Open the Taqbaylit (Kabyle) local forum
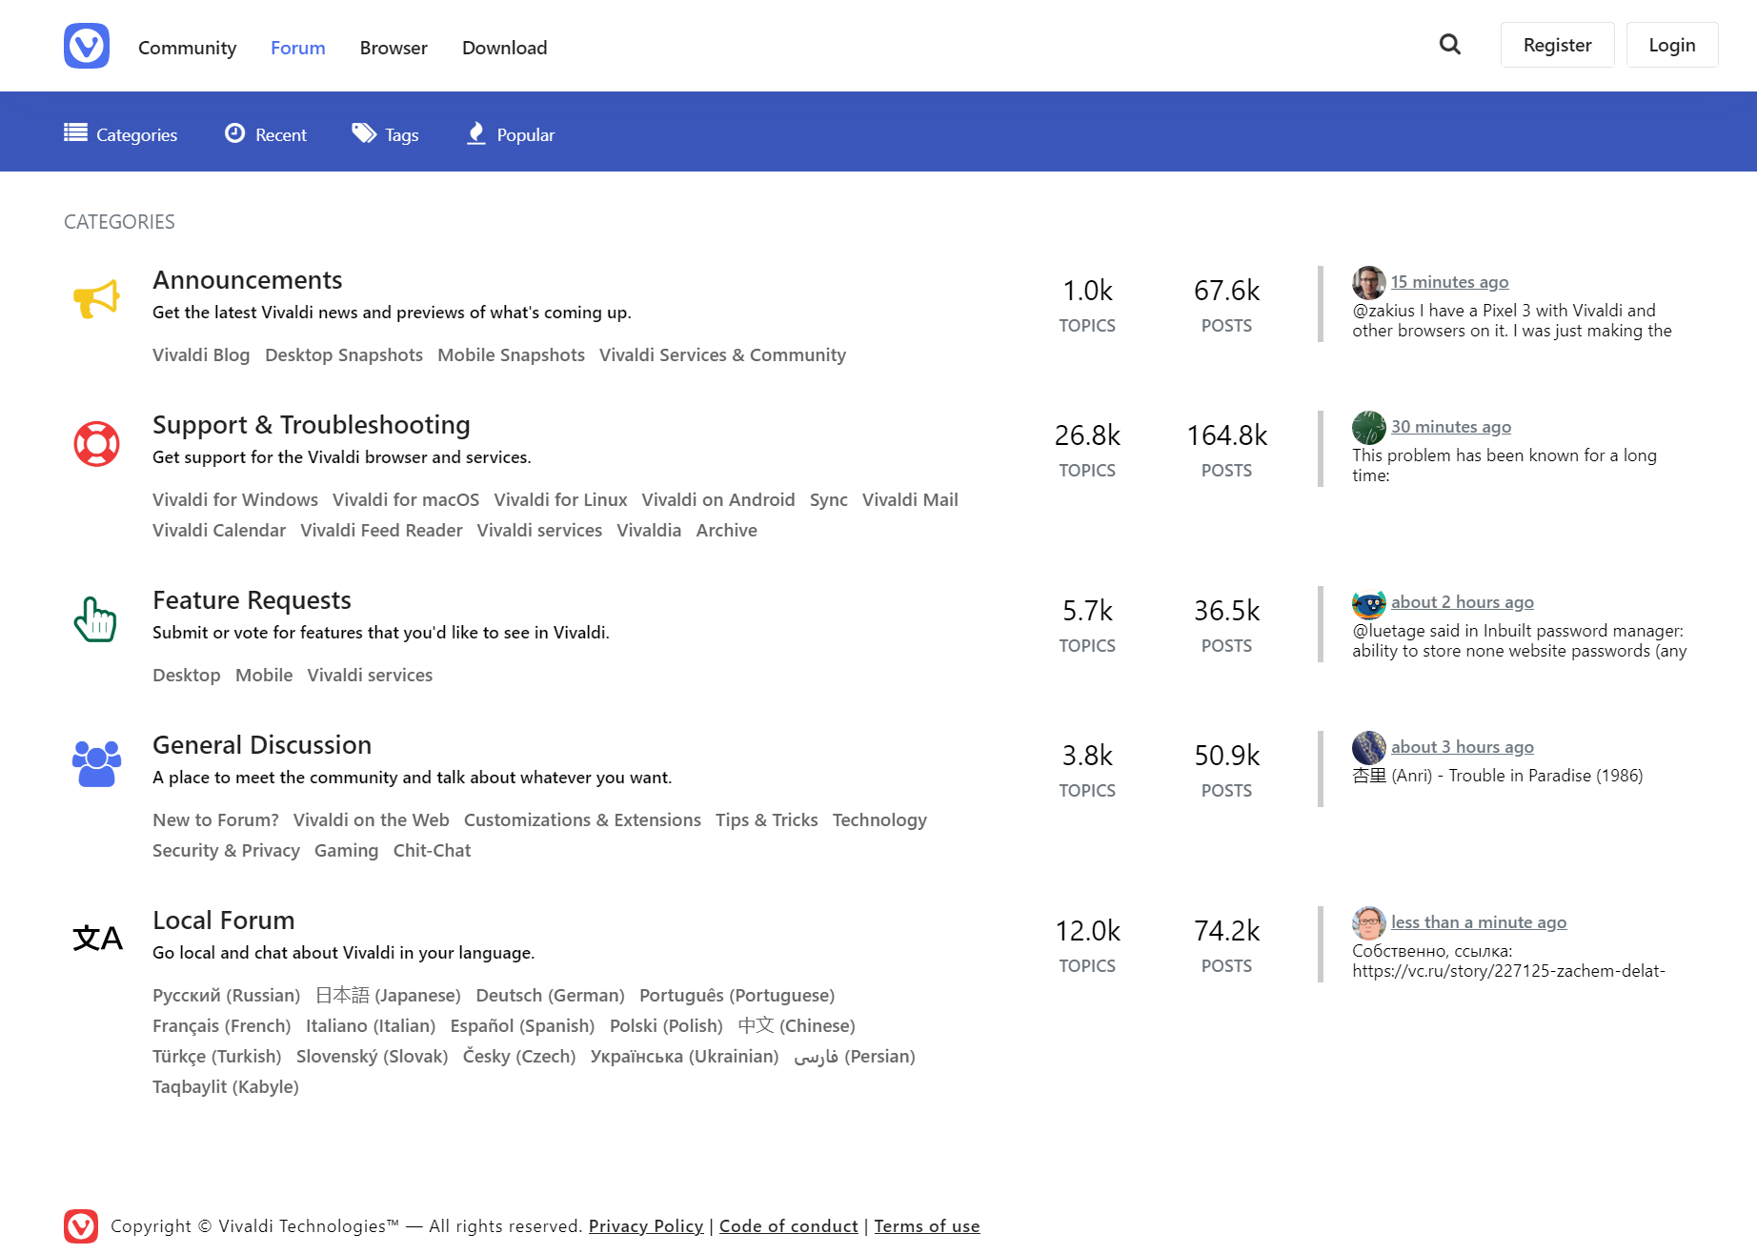Image resolution: width=1757 pixels, height=1254 pixels. (226, 1087)
